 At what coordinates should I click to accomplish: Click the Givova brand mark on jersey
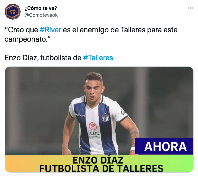(80, 115)
